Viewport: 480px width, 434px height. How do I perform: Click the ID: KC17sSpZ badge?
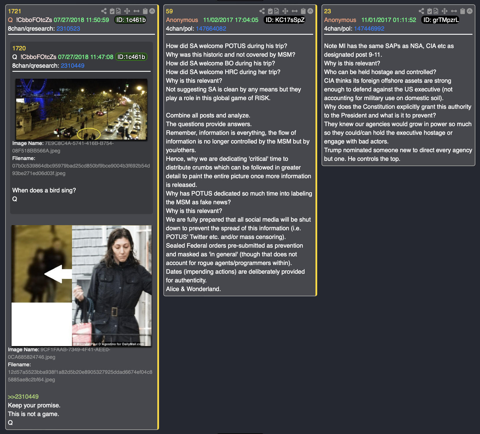285,20
